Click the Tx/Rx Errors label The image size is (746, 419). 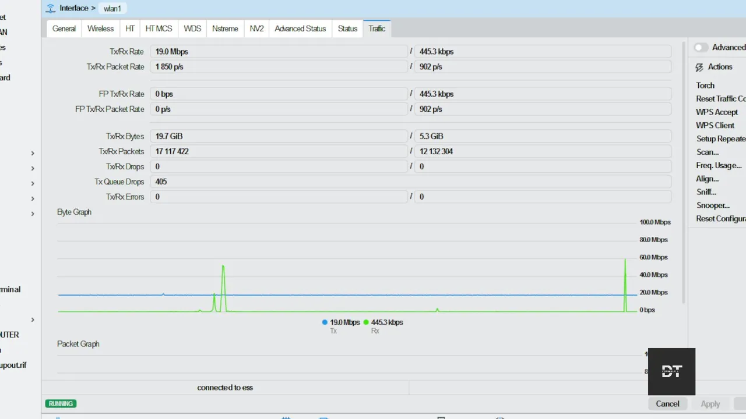(125, 197)
